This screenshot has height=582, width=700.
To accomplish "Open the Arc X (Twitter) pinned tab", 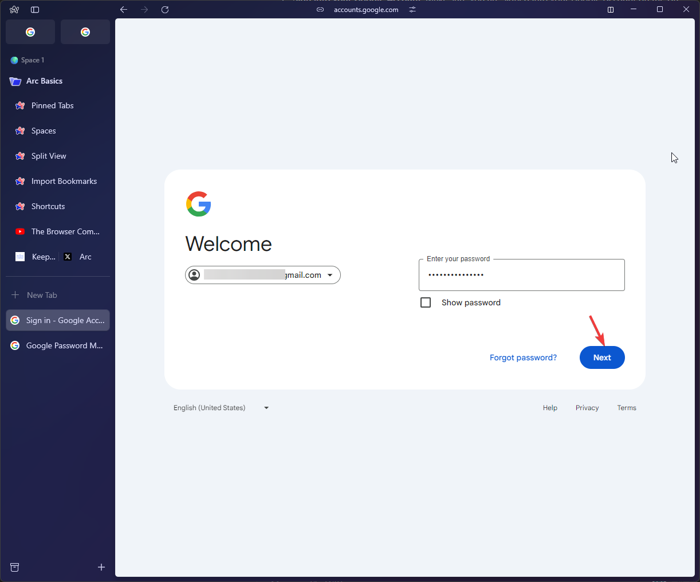I will click(78, 257).
